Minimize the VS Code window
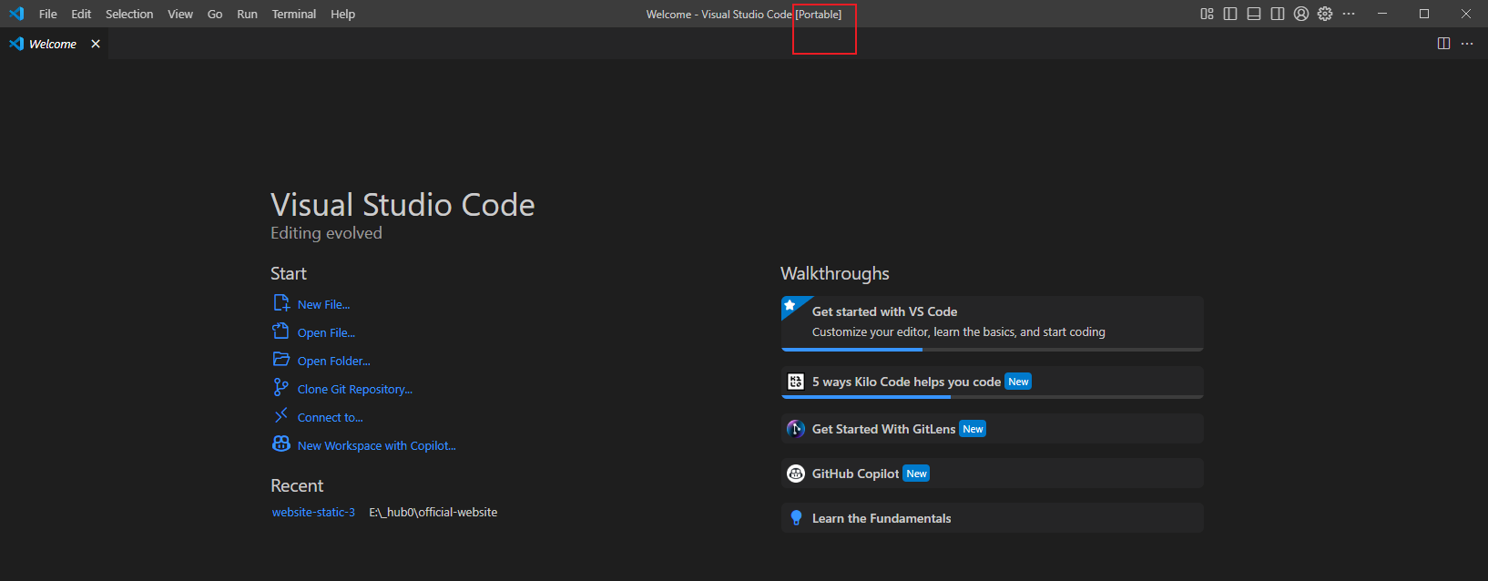 tap(1382, 14)
